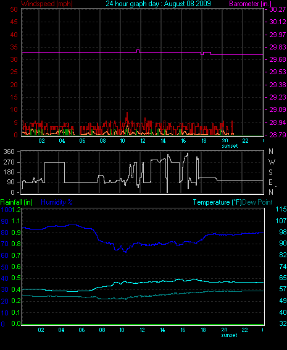This screenshot has width=287, height=350.
Task: Click the Barometer (in.) axis title
Action: [250, 4]
